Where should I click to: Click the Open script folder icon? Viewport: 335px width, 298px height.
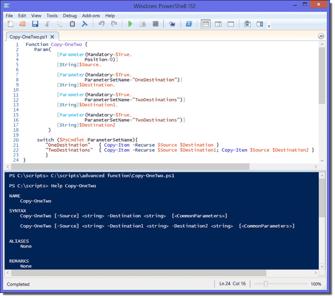pos(23,24)
